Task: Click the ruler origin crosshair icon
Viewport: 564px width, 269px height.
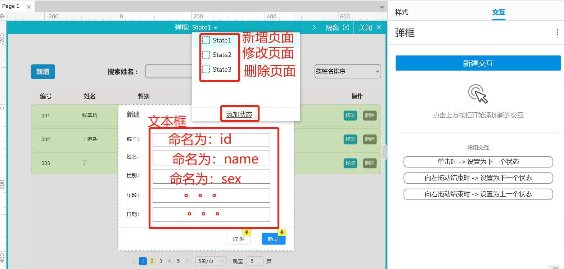Action: 3,16
